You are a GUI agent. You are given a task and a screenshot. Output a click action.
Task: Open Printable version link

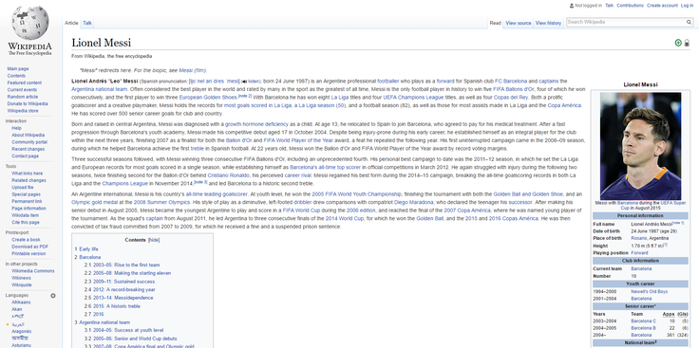28,254
